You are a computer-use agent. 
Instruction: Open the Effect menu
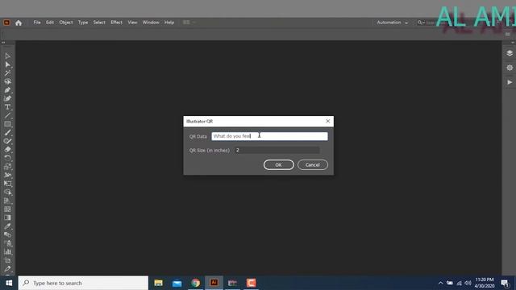[116, 23]
